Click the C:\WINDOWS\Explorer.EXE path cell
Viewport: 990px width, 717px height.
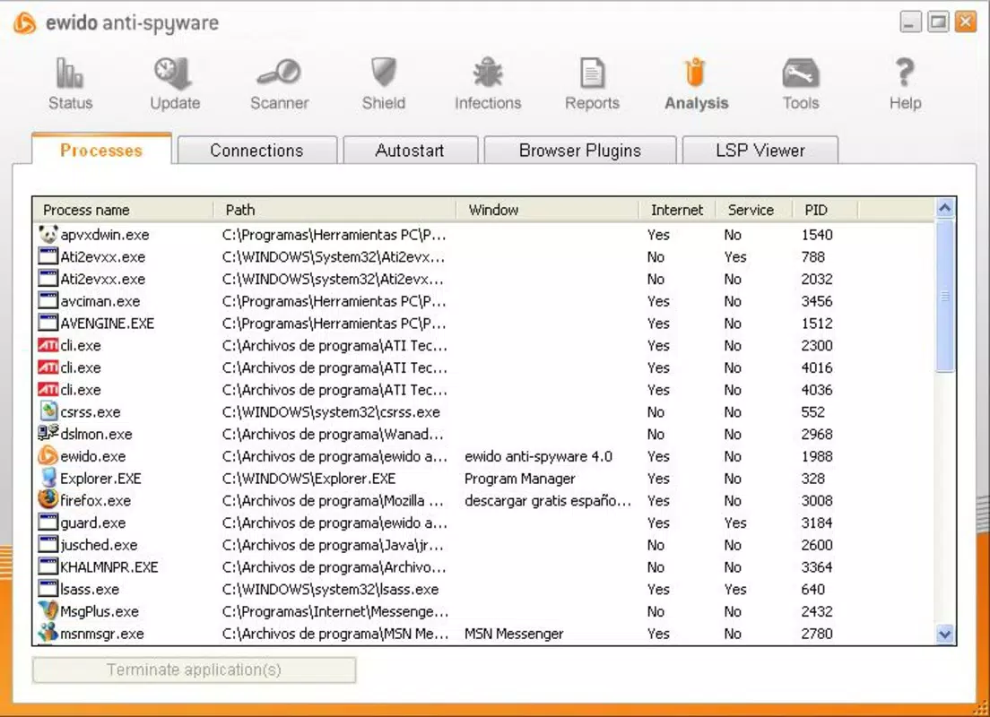click(x=308, y=479)
